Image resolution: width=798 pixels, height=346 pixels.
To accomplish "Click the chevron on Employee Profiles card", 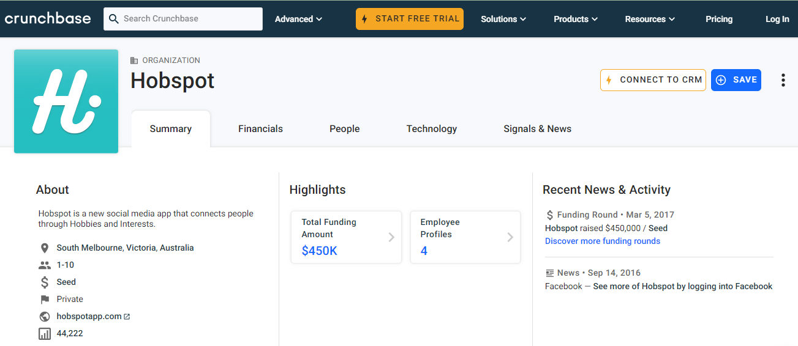I will pyautogui.click(x=510, y=237).
